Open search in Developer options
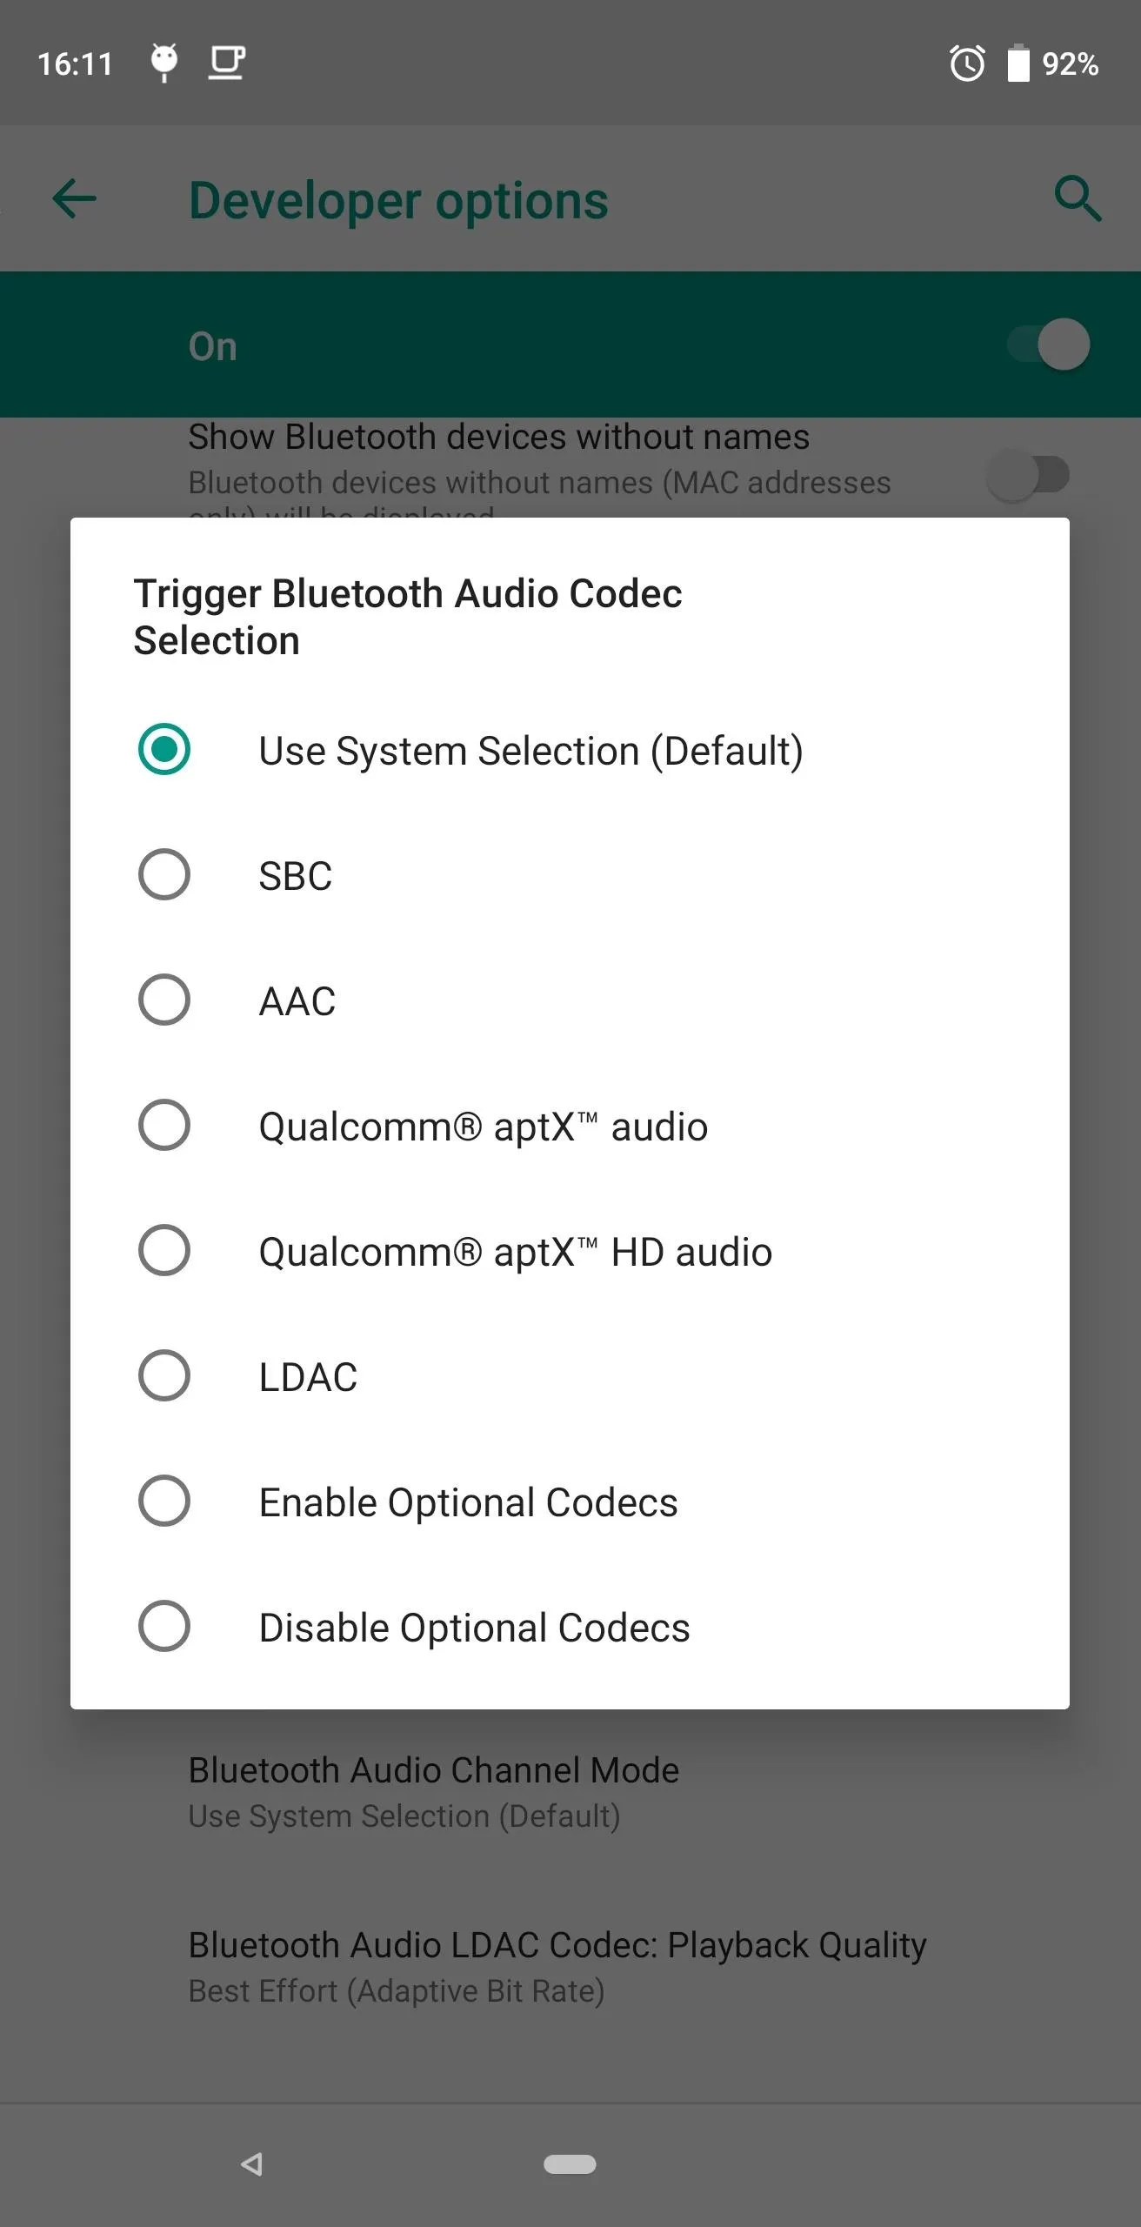The image size is (1141, 2227). pos(1078,199)
